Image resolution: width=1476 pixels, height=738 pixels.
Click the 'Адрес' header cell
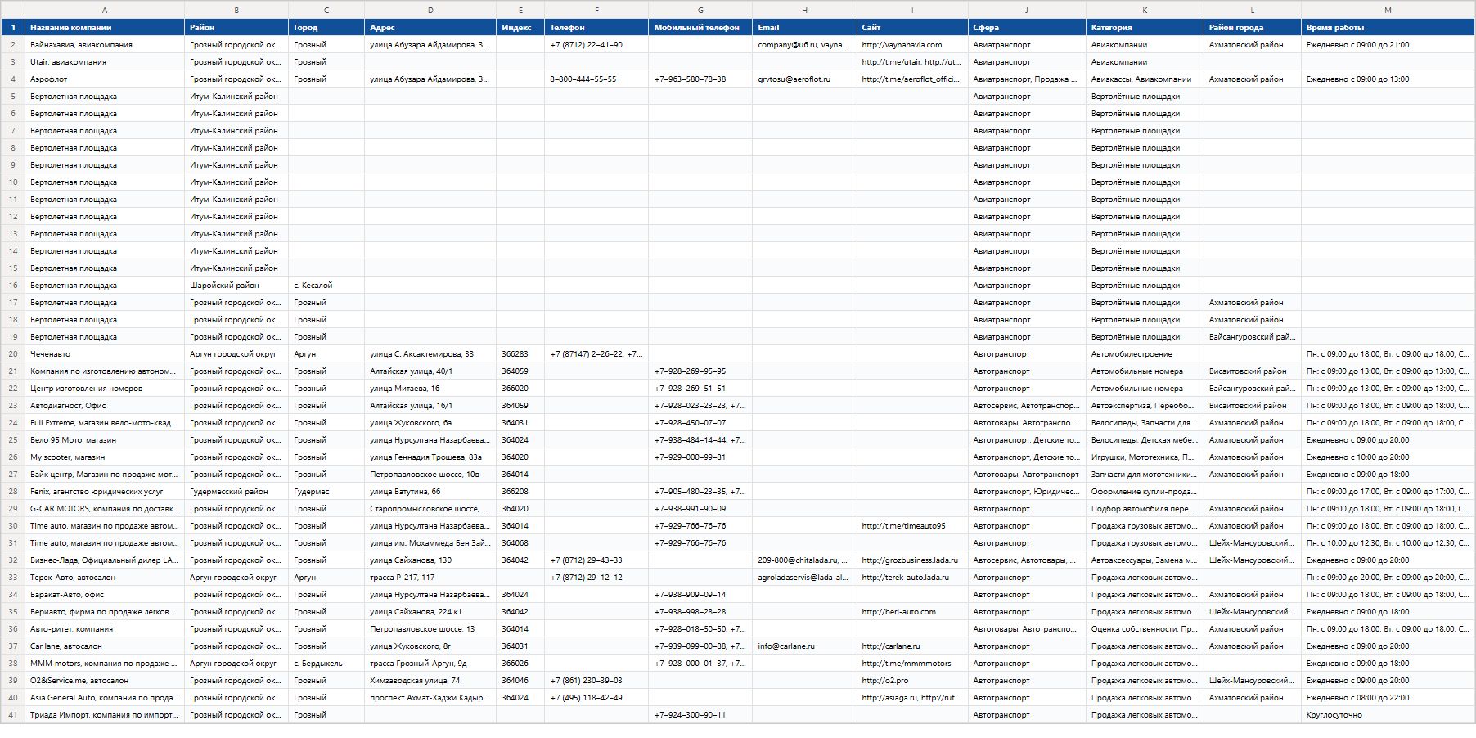[x=430, y=28]
